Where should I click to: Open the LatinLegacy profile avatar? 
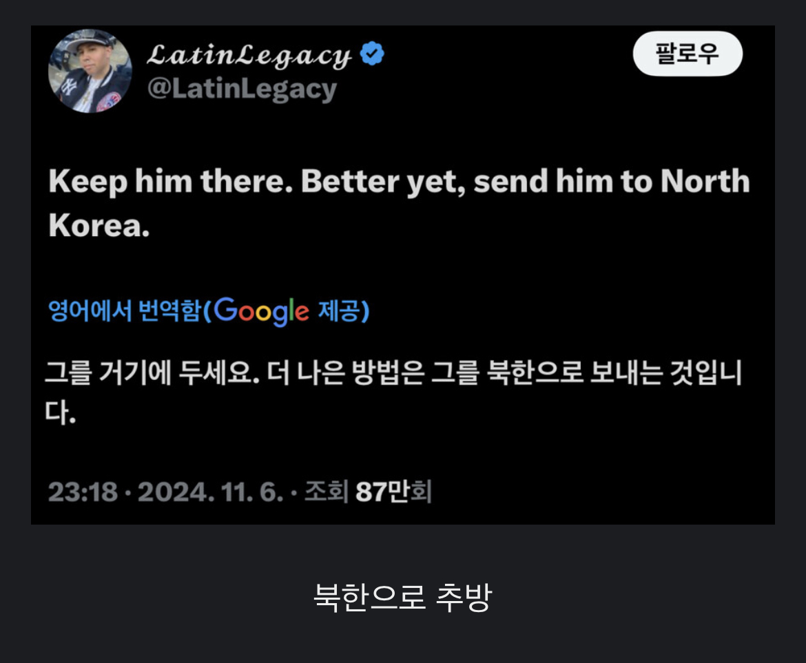click(90, 71)
